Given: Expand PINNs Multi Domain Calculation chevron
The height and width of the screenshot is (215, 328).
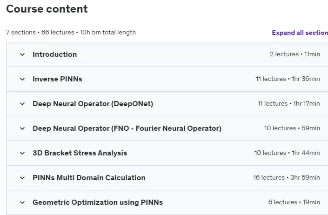Looking at the screenshot, I should pyautogui.click(x=22, y=178).
